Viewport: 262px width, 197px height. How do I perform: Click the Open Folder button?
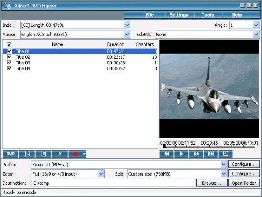coord(244,183)
